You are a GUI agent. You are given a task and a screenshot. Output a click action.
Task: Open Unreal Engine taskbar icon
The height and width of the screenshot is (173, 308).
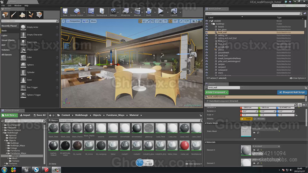pyautogui.click(x=26, y=170)
